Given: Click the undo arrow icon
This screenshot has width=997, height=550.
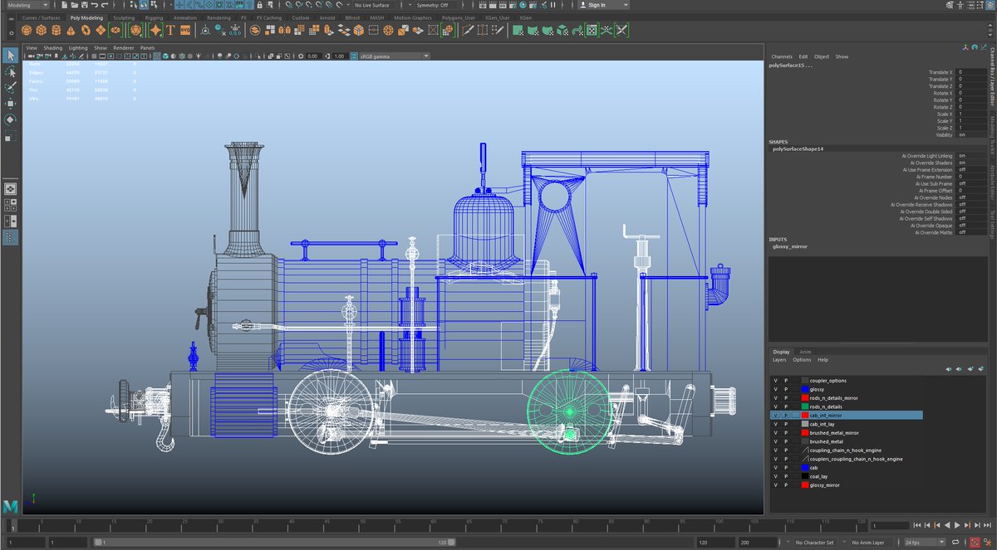Looking at the screenshot, I should click(x=93, y=5).
